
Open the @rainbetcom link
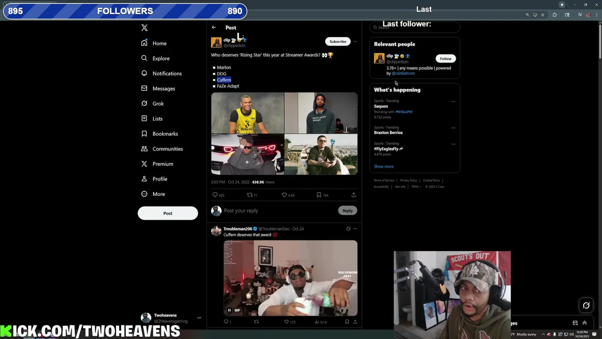403,73
